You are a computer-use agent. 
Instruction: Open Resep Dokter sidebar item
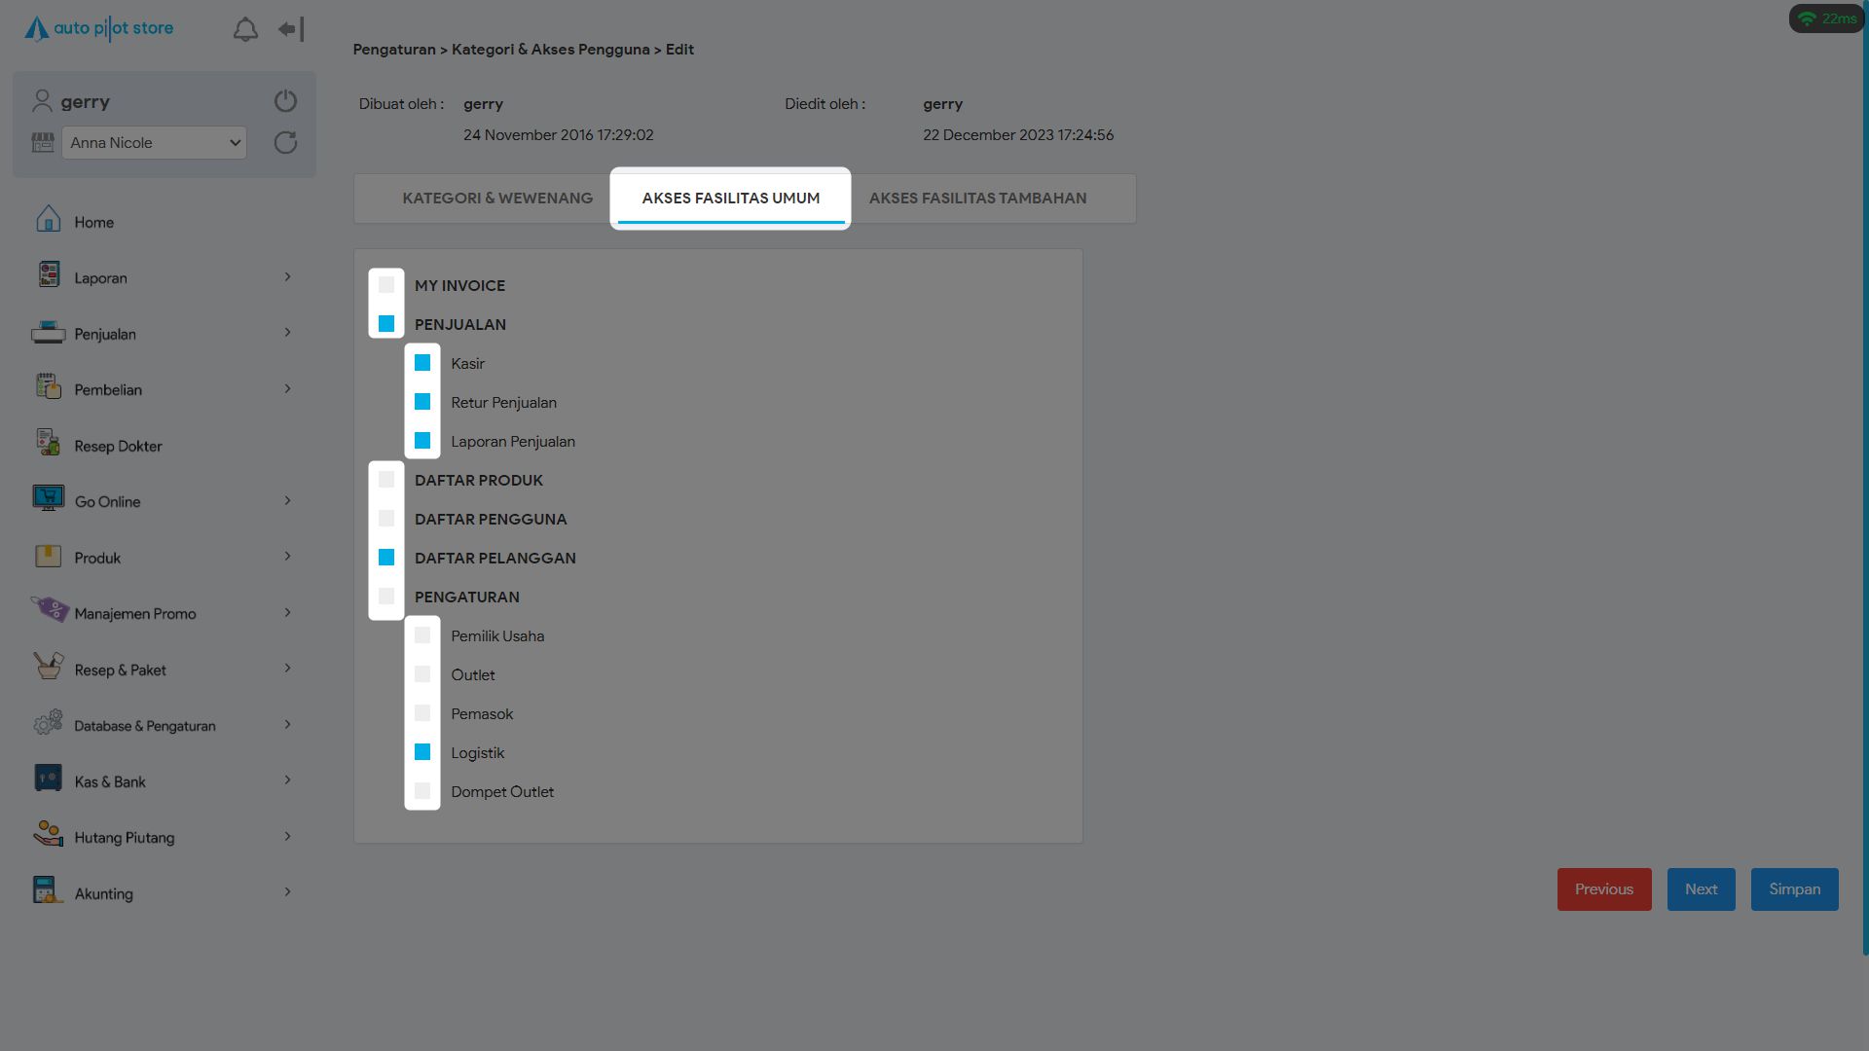point(118,446)
